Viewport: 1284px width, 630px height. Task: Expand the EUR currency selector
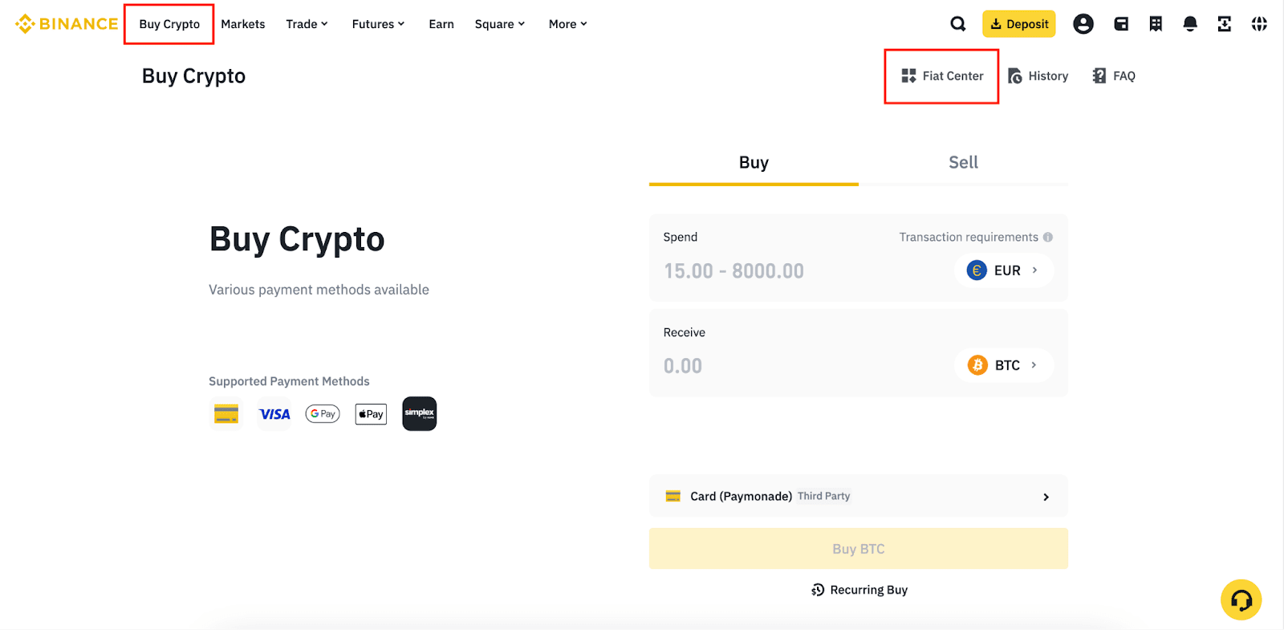[x=1003, y=270]
